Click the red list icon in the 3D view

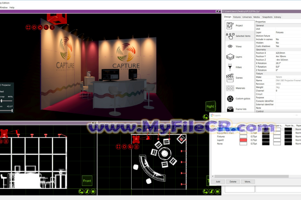tap(52, 27)
